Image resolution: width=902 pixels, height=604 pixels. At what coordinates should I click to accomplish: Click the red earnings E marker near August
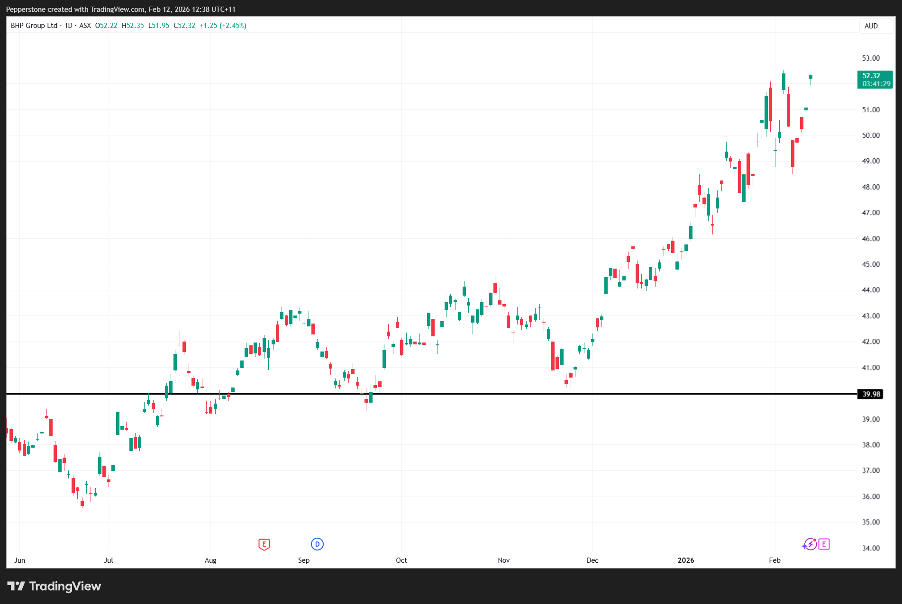pyautogui.click(x=264, y=544)
